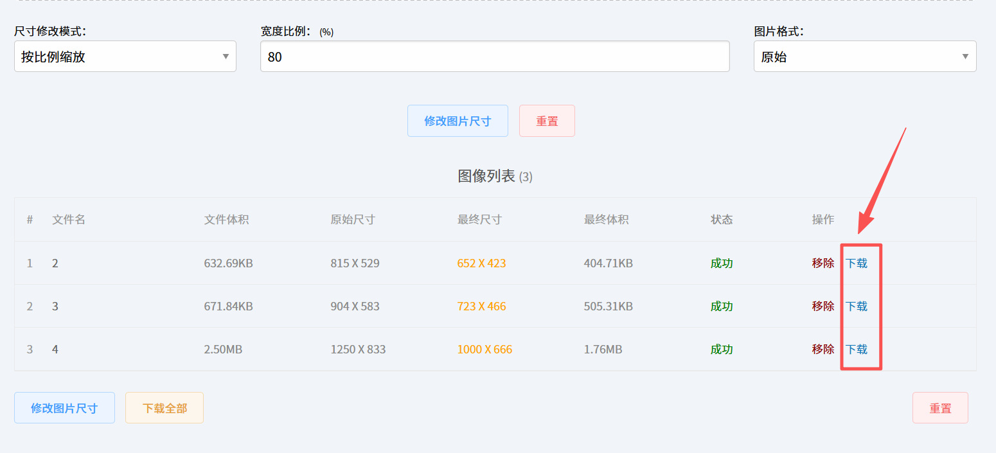Click the 最终尺寸 column header
Viewport: 996px width, 453px height.
point(479,219)
